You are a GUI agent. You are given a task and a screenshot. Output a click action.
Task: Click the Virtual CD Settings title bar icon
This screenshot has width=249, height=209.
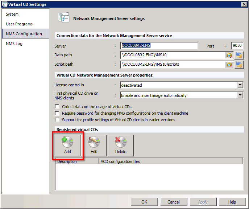[5, 4]
